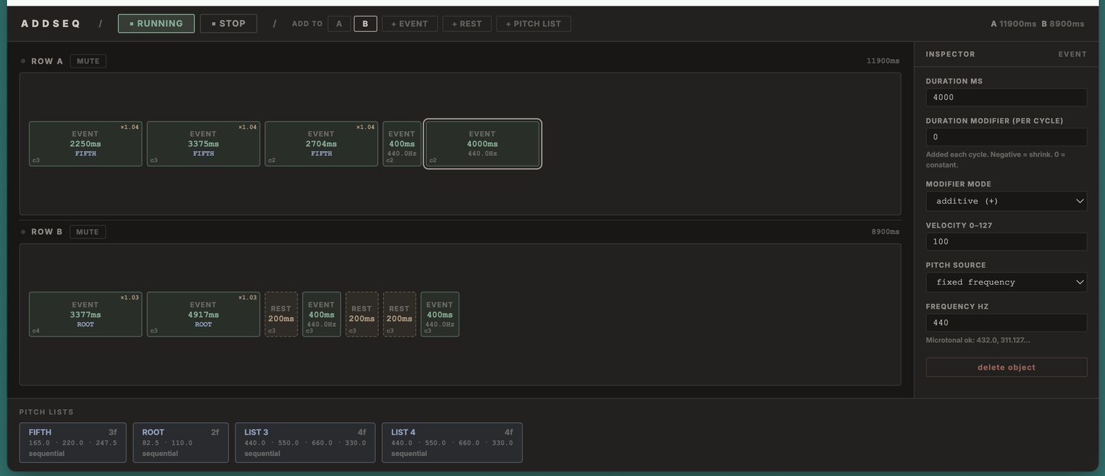Image resolution: width=1105 pixels, height=476 pixels.
Task: Select the 400ms event in Row A
Action: pyautogui.click(x=402, y=143)
